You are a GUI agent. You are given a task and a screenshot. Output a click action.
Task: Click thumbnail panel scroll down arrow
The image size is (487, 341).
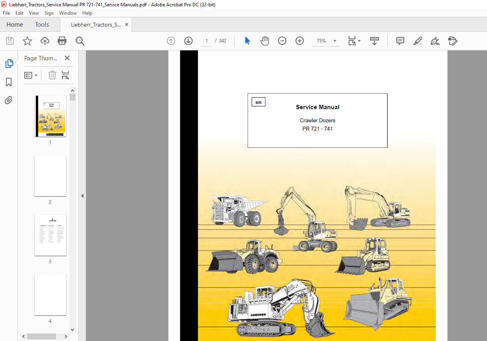72,329
